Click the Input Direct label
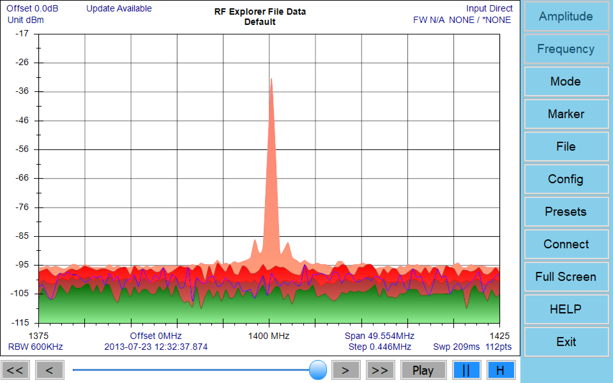This screenshot has height=383, width=613. (489, 8)
